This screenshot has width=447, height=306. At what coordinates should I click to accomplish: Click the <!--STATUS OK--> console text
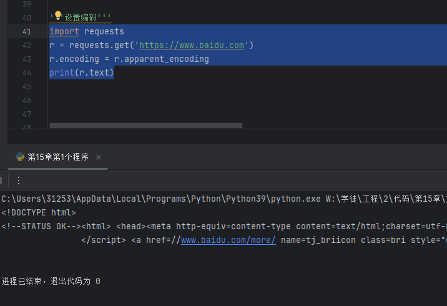[x=41, y=226]
